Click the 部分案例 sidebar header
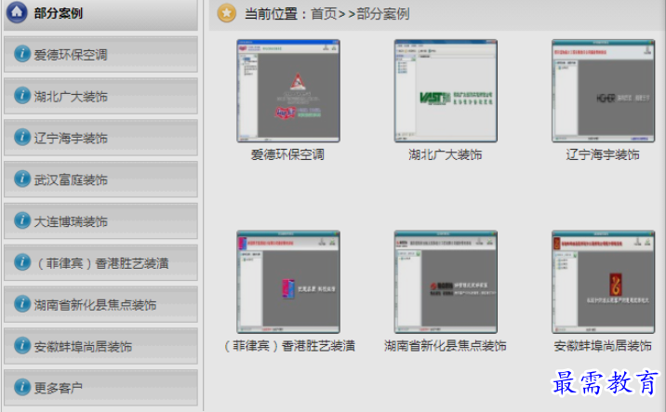This screenshot has width=666, height=412. tap(100, 14)
